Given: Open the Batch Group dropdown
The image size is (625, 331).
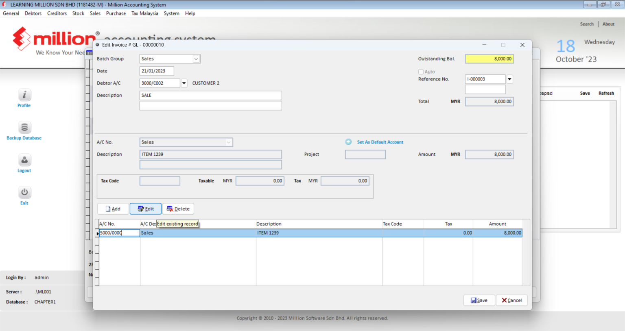Looking at the screenshot, I should 197,59.
